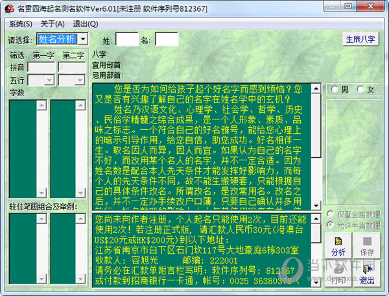Click down arrow of second 较佳笔画组合 list

coord(80,278)
